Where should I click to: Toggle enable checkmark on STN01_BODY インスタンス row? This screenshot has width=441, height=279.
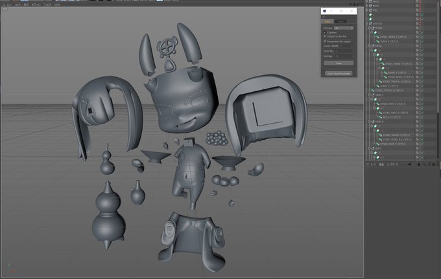point(422,77)
